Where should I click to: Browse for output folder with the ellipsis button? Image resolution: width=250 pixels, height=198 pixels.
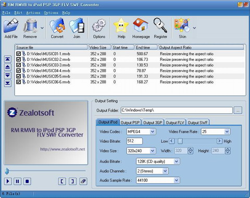tap(238, 110)
